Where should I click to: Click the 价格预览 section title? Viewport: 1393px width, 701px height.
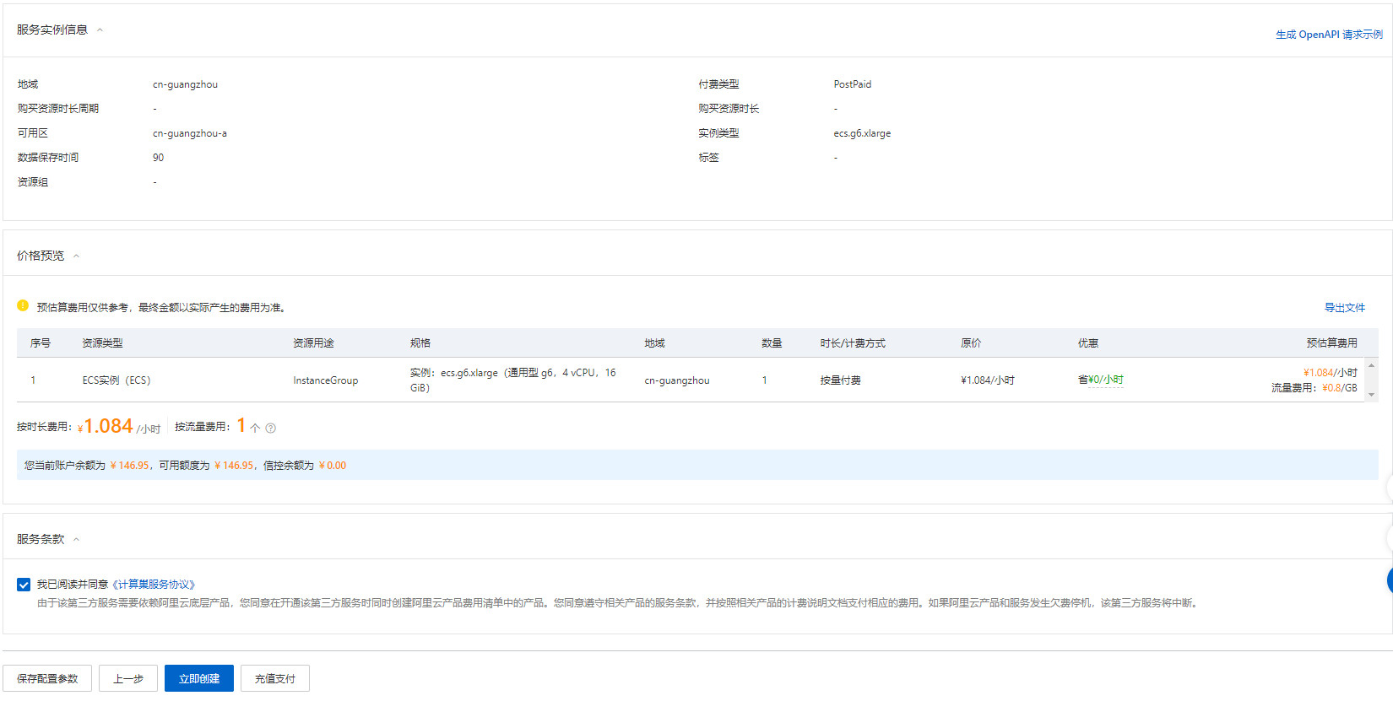41,256
